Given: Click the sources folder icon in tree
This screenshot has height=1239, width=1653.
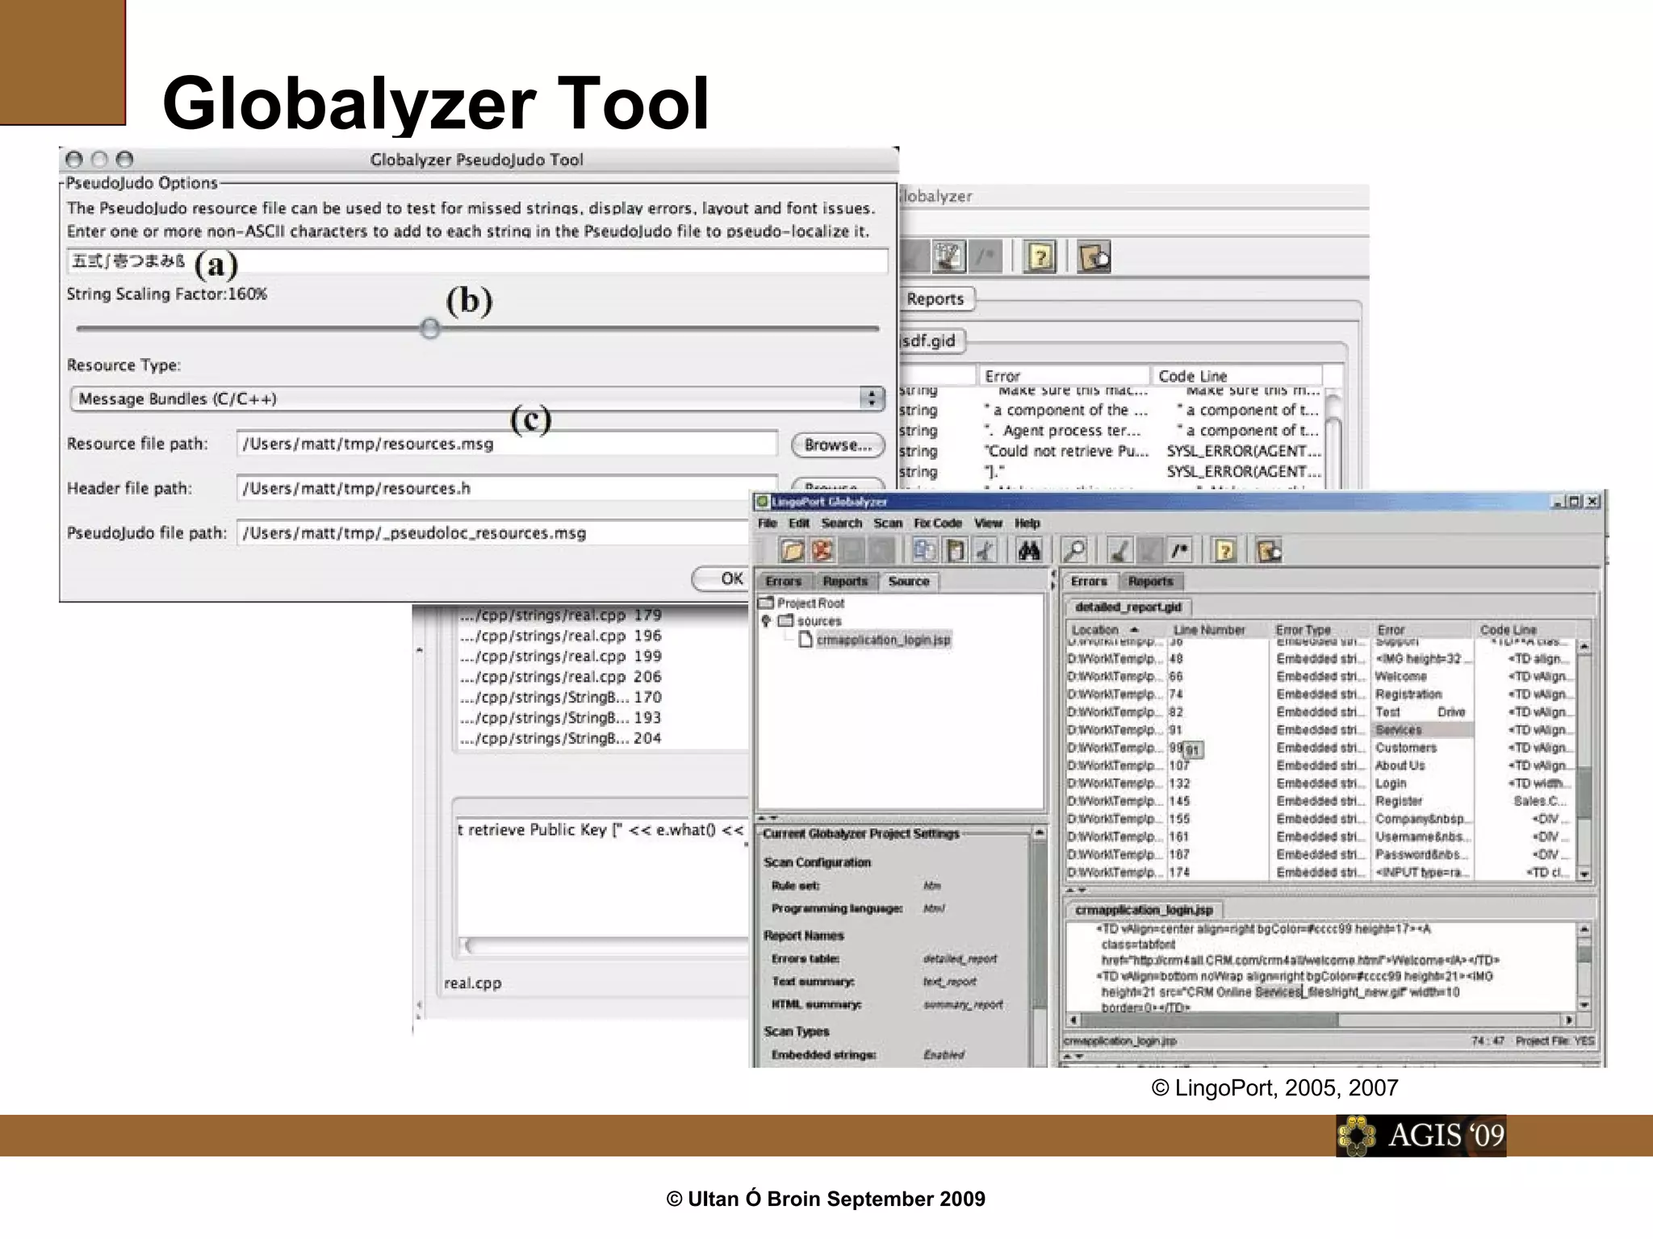Looking at the screenshot, I should (x=785, y=621).
